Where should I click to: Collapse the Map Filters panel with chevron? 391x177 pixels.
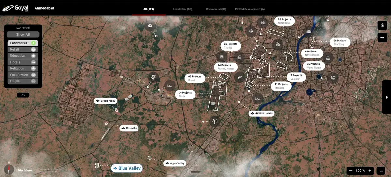click(23, 95)
